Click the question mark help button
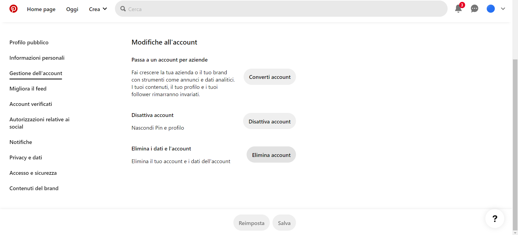This screenshot has width=518, height=235. [495, 219]
